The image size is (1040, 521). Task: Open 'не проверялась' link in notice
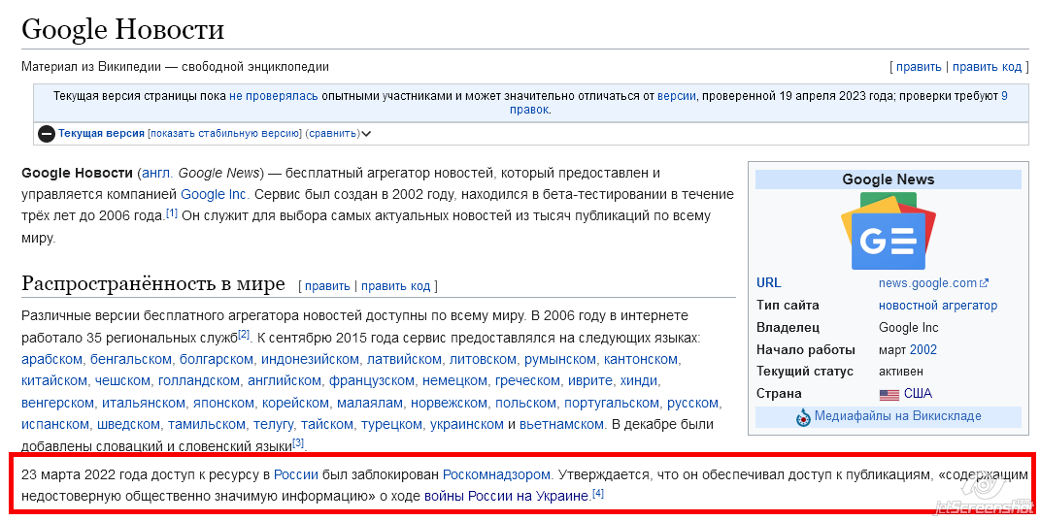pyautogui.click(x=273, y=96)
